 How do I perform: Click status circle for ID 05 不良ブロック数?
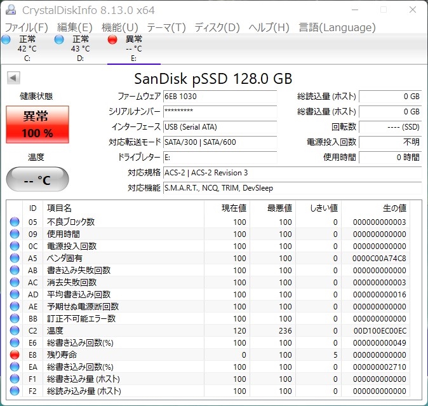click(x=15, y=222)
